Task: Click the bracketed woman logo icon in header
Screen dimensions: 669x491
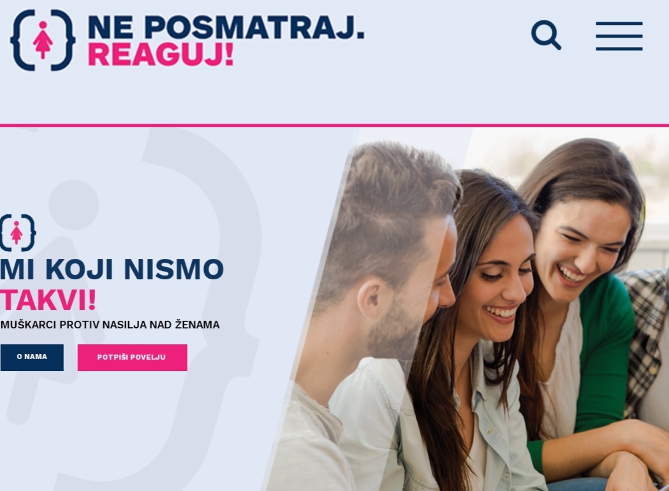Action: [x=43, y=40]
